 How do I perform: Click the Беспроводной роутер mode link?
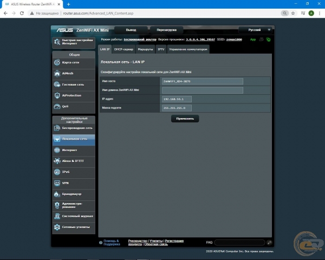point(140,40)
